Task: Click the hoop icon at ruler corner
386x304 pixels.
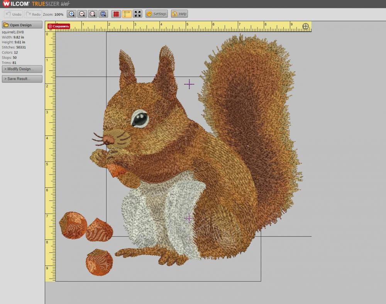Action: [305, 27]
